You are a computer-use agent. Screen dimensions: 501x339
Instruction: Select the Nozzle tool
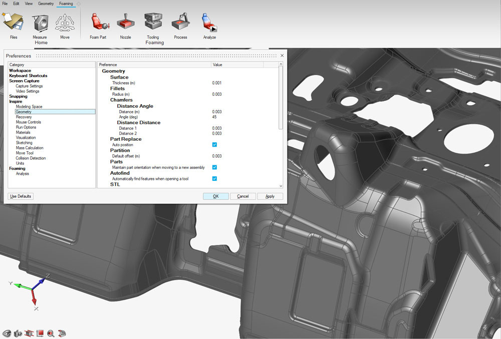tap(125, 24)
